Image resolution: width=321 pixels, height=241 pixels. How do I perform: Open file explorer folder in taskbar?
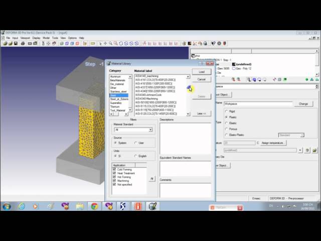point(79,206)
